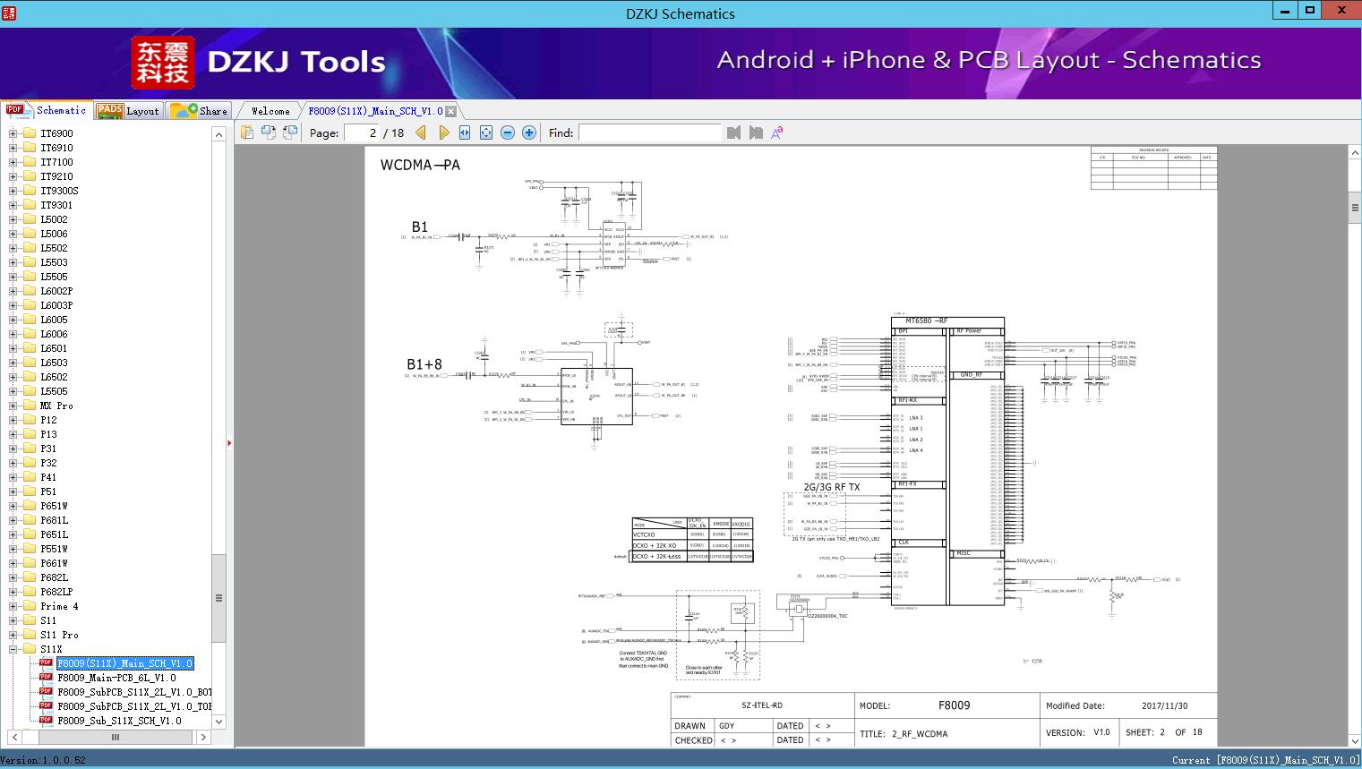Expand the S11 Pro folder
This screenshot has width=1362, height=769.
13,635
